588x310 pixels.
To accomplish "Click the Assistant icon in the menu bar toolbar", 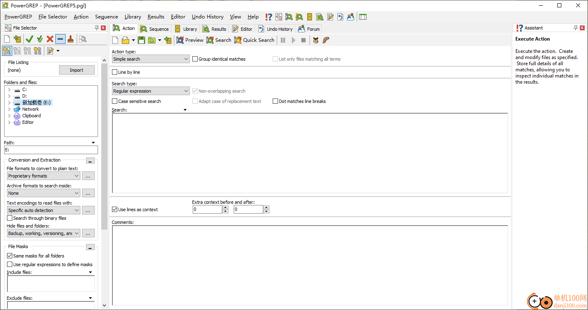I will (269, 17).
